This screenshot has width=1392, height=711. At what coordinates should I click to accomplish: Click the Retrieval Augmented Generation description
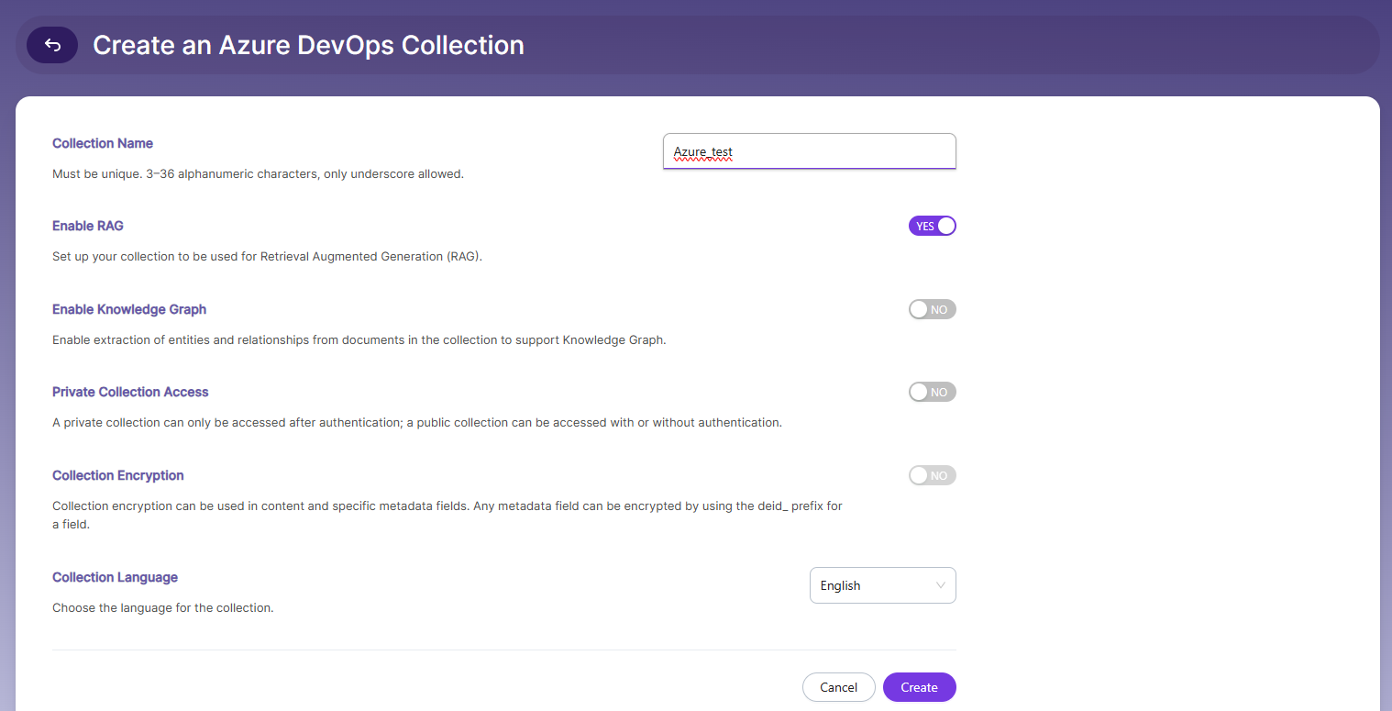(267, 257)
